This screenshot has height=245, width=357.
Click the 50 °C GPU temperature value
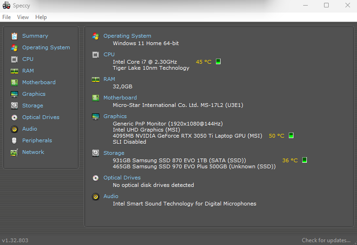276,136
